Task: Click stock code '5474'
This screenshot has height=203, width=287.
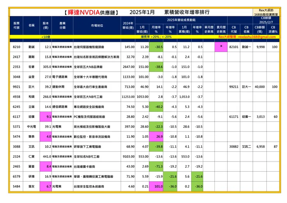Action: pyautogui.click(x=16, y=137)
